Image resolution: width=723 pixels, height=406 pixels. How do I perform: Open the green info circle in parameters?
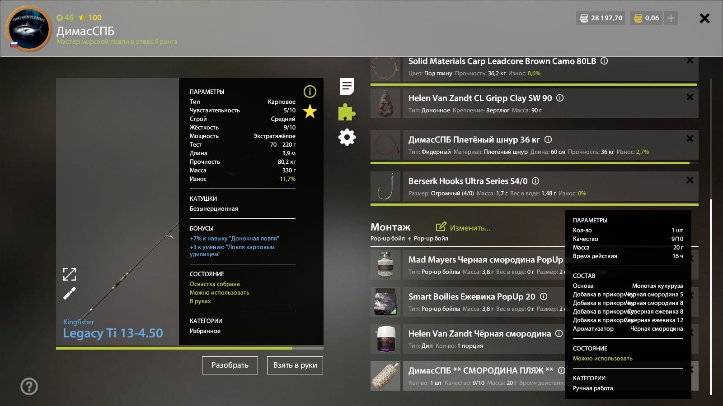[x=310, y=92]
